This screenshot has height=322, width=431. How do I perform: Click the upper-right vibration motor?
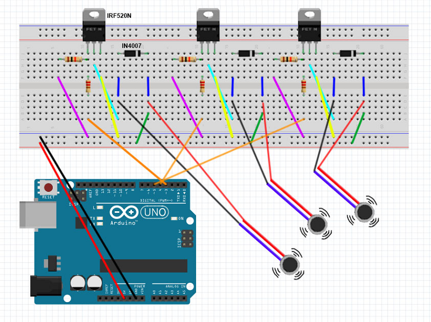[x=366, y=212]
